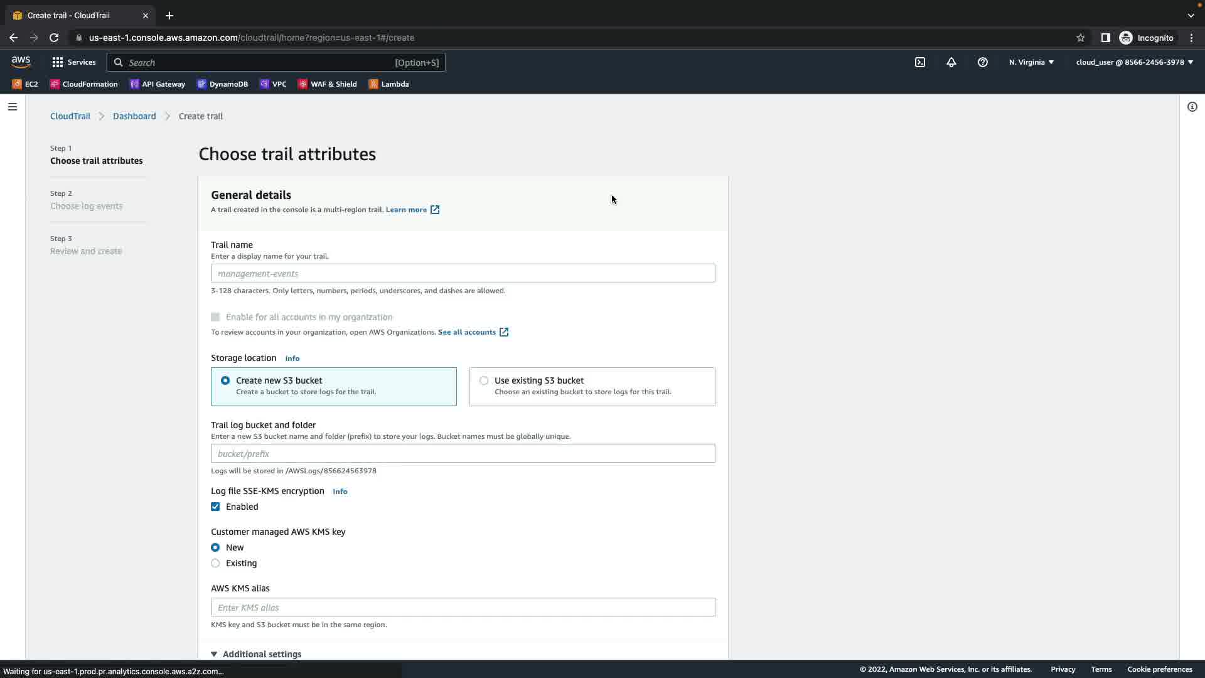Select the Use existing S3 bucket option

click(484, 380)
